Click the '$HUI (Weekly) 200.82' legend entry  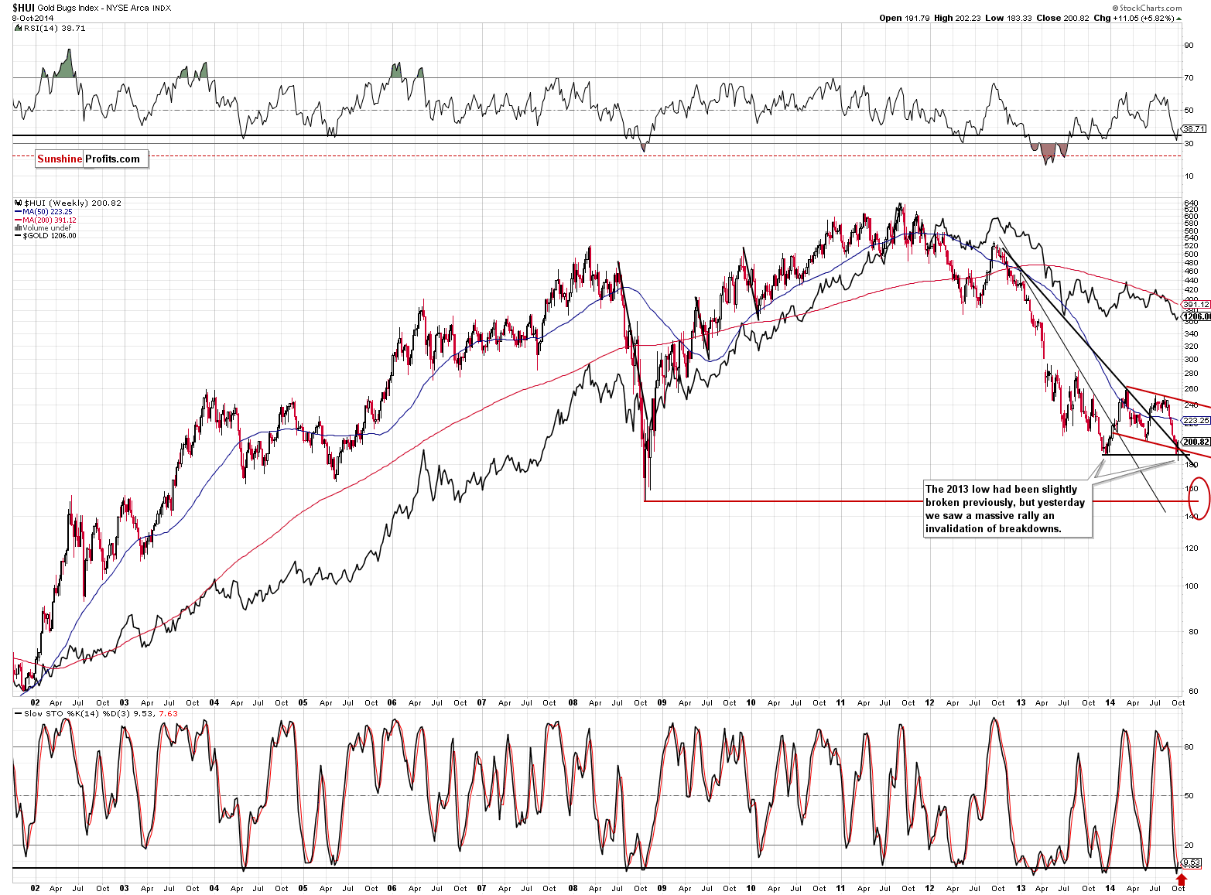pyautogui.click(x=73, y=203)
